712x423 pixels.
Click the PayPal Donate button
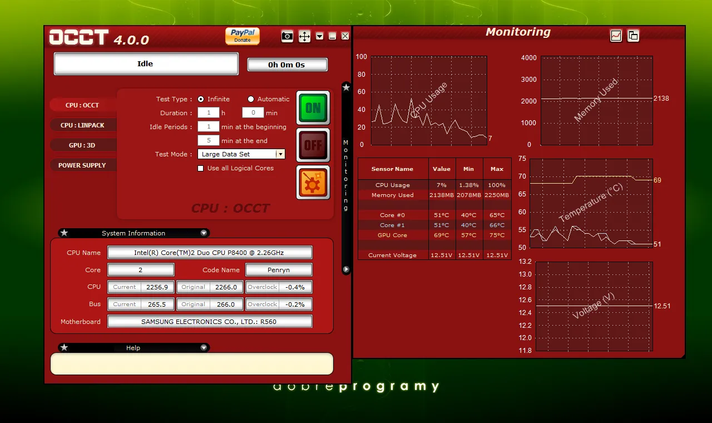(243, 36)
